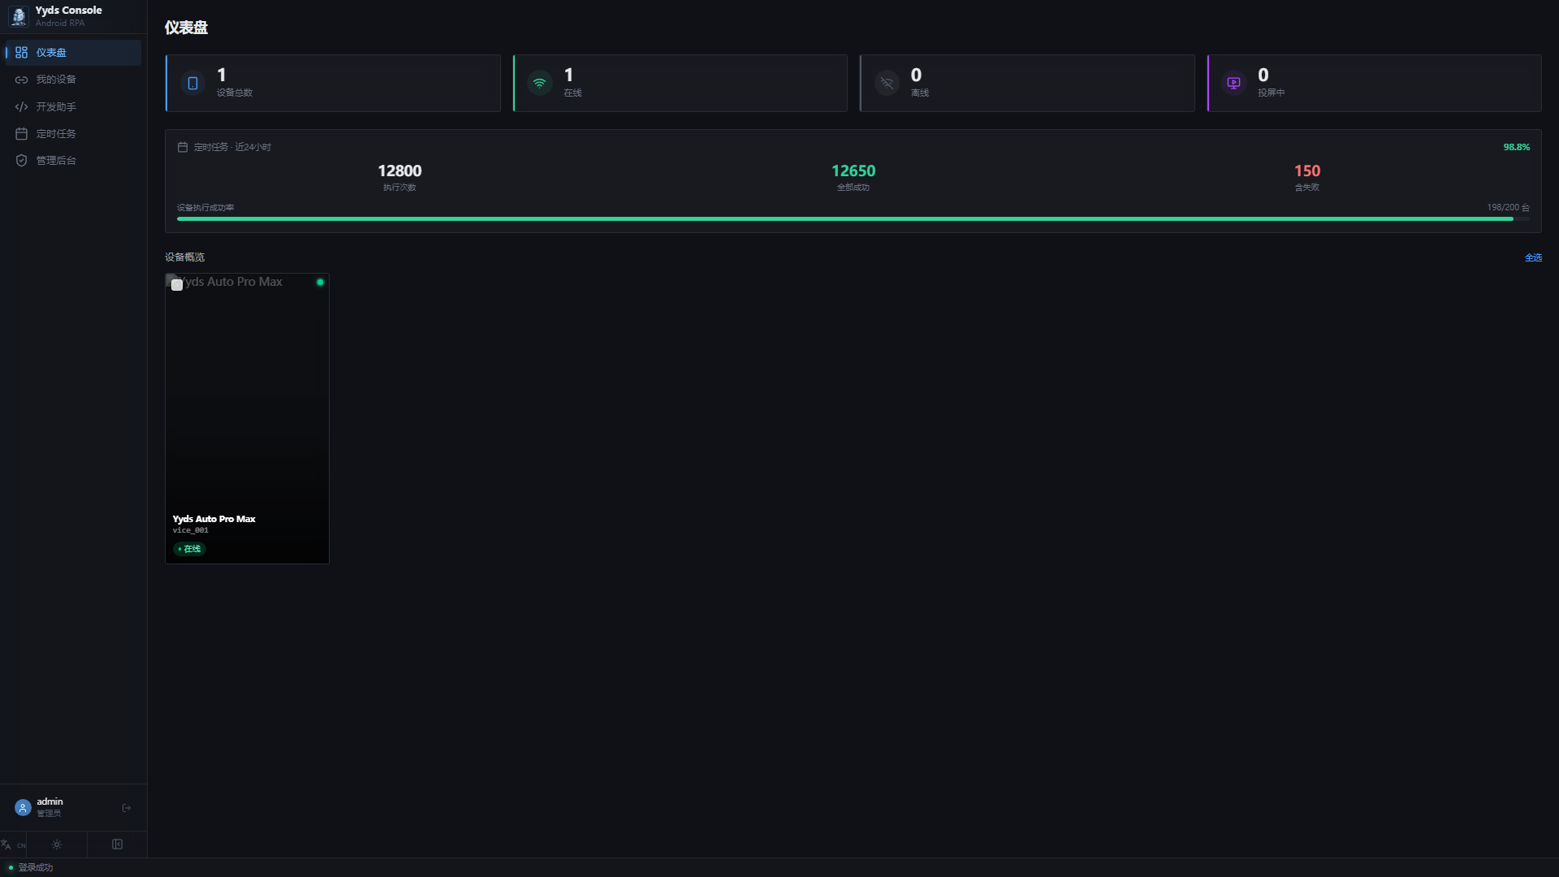Click the 98.8% success rate

[1516, 147]
